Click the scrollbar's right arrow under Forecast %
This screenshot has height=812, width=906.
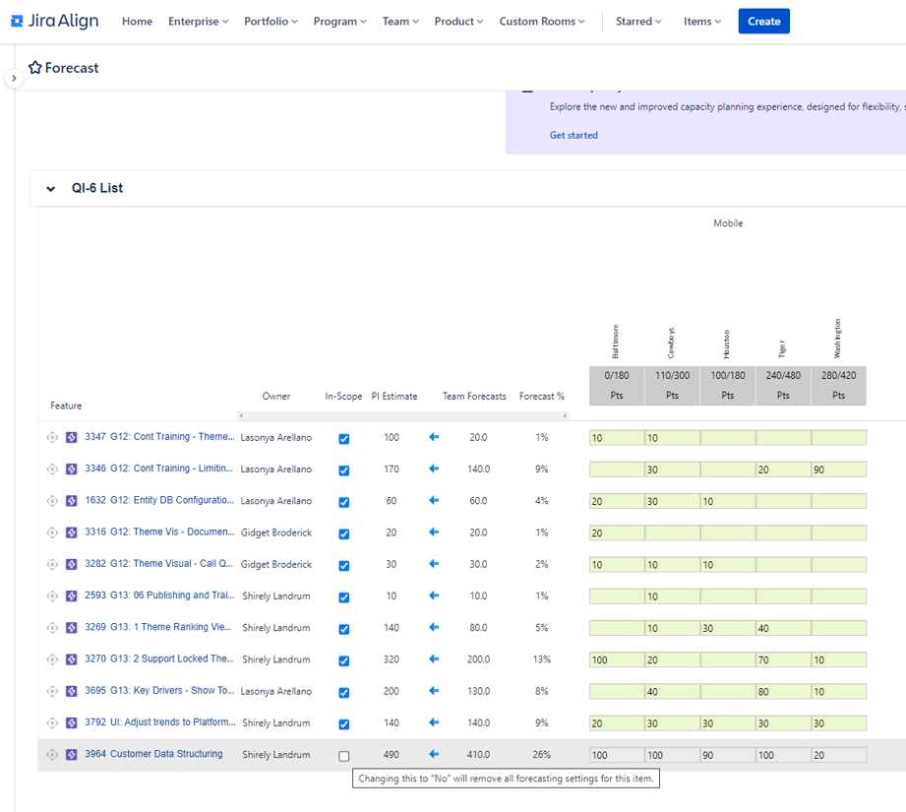coord(565,415)
